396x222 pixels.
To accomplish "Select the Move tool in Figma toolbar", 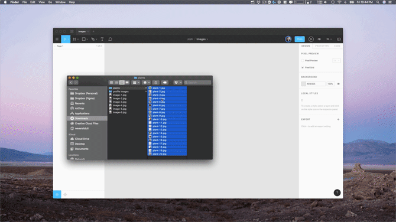I will pos(65,39).
